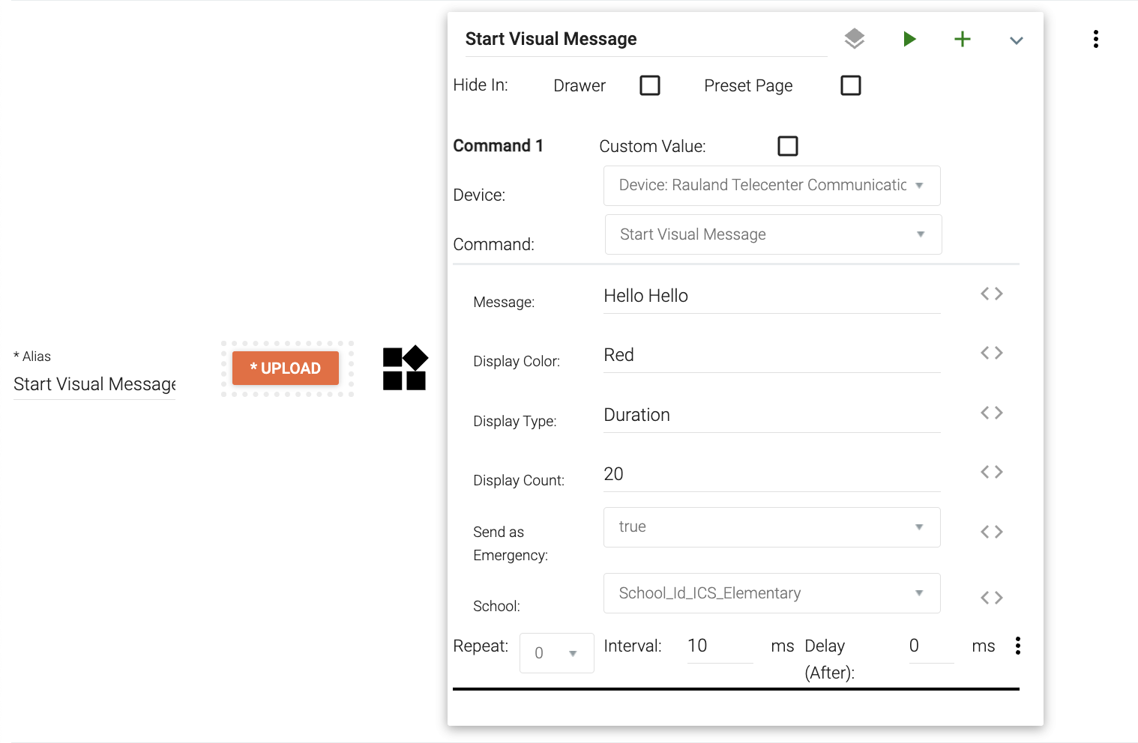This screenshot has width=1138, height=743.
Task: Click the Display Type field with Duration
Action: [772, 415]
